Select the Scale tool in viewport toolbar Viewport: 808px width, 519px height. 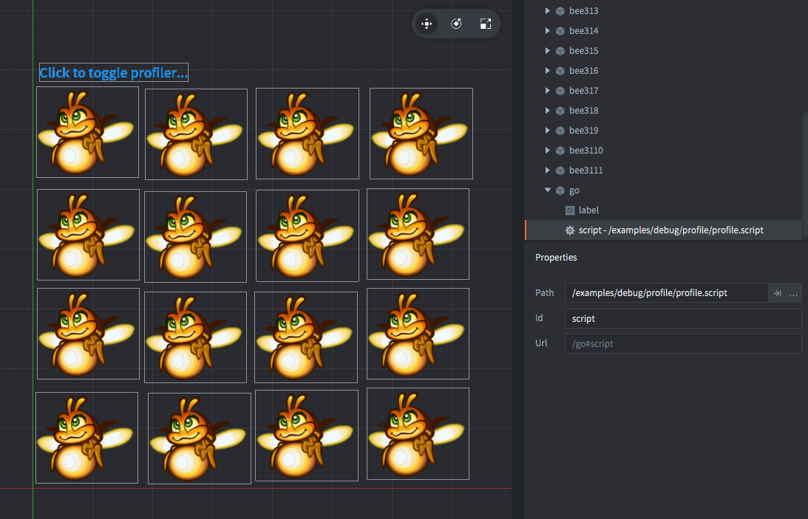[485, 24]
